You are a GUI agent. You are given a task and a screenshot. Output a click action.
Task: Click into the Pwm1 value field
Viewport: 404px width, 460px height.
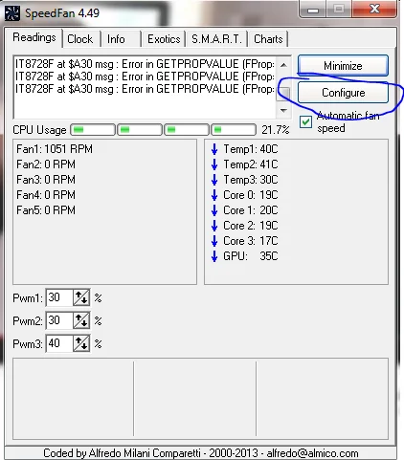pyautogui.click(x=60, y=297)
